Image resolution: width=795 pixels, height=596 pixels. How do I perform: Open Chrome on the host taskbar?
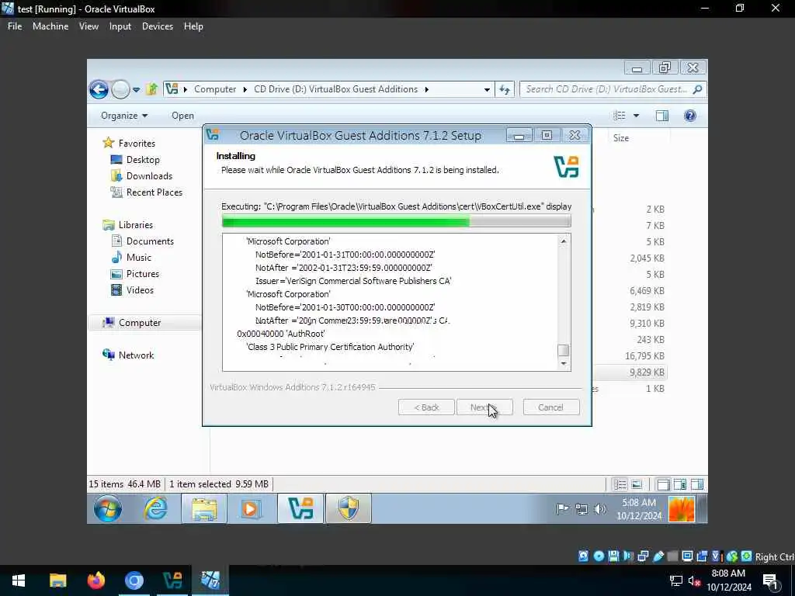[134, 580]
